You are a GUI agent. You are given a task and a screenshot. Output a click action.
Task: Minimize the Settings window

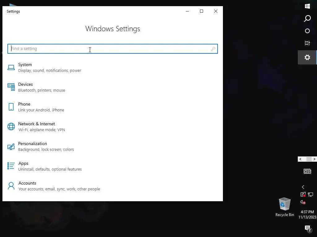click(187, 11)
